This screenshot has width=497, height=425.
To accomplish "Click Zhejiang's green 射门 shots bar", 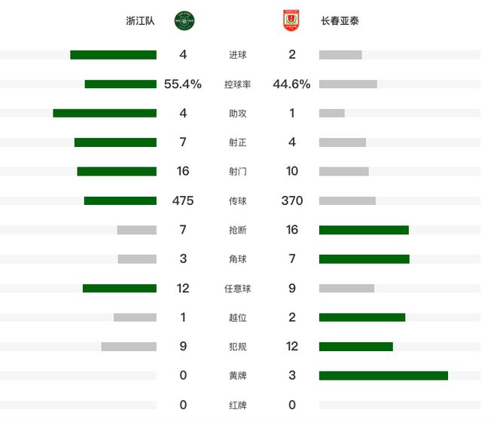I will 117,172.
